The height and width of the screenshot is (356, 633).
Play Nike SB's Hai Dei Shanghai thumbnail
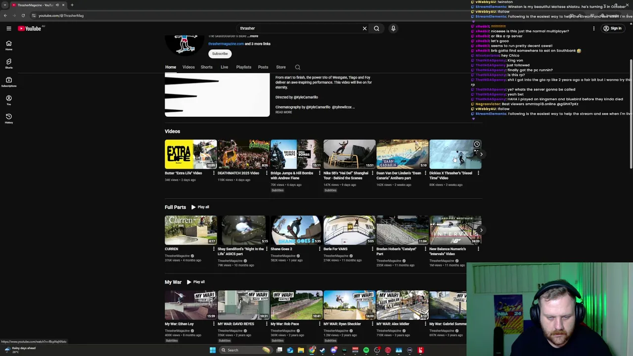350,154
